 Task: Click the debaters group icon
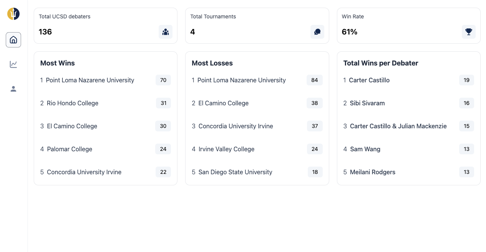coord(166,32)
